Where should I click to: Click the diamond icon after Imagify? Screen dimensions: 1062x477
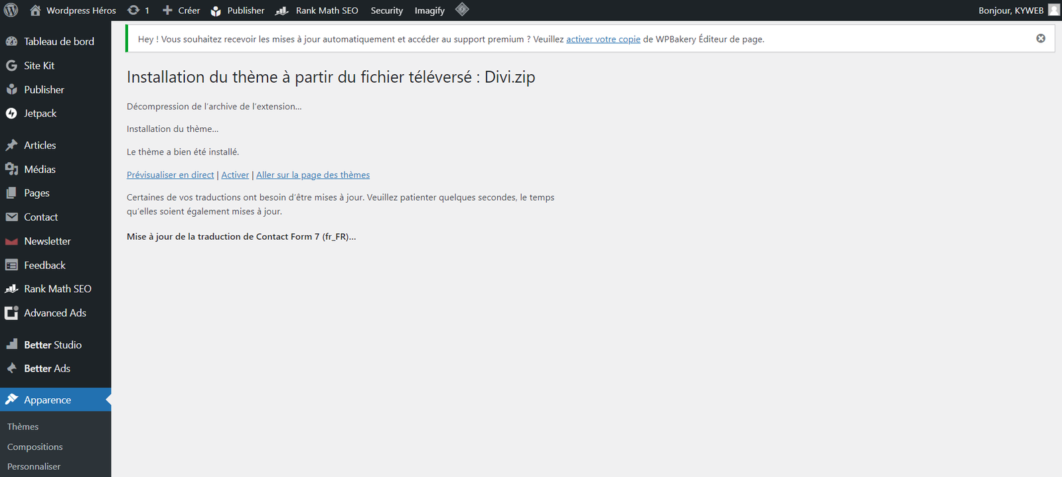tap(462, 10)
